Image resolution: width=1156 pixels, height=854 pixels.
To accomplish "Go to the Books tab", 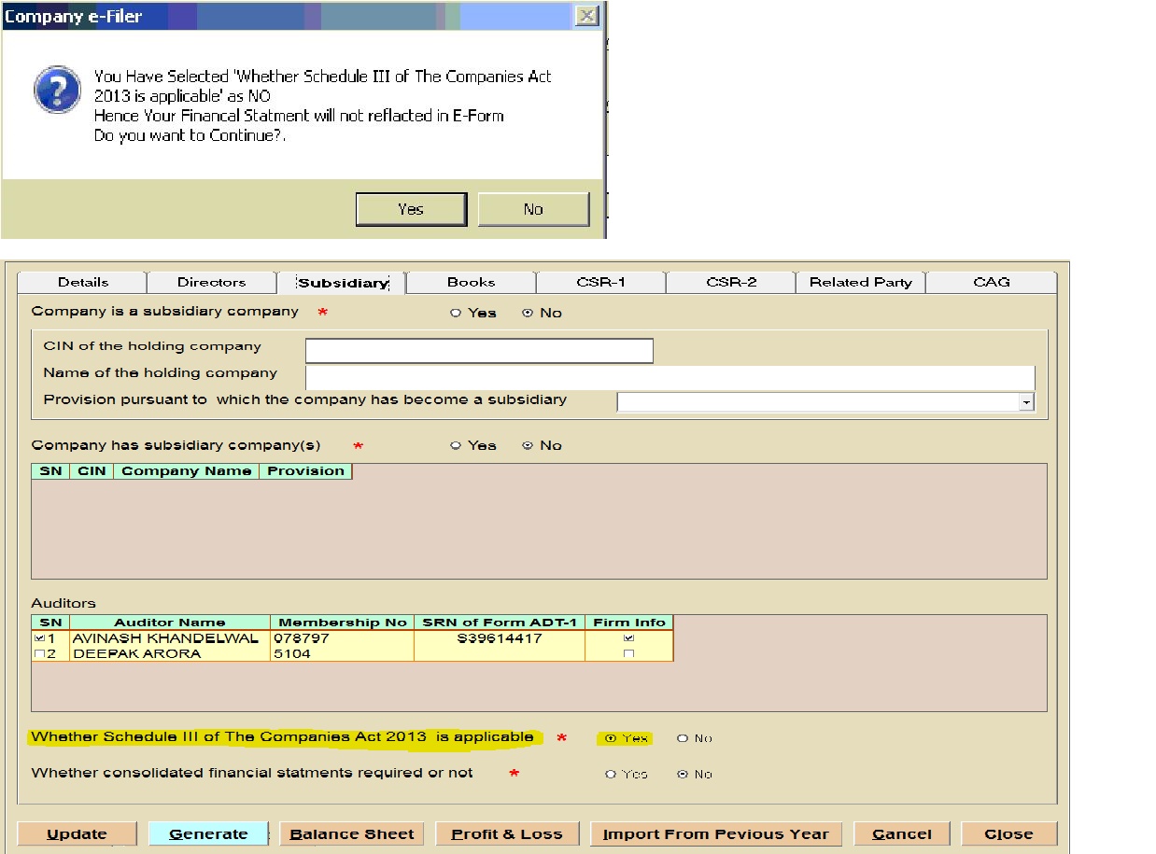I will tap(471, 282).
